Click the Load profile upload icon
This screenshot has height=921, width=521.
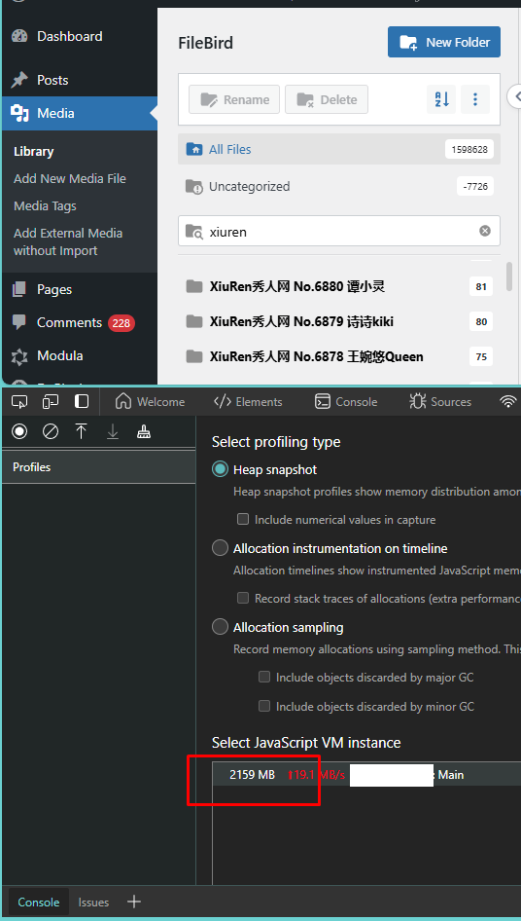point(81,432)
